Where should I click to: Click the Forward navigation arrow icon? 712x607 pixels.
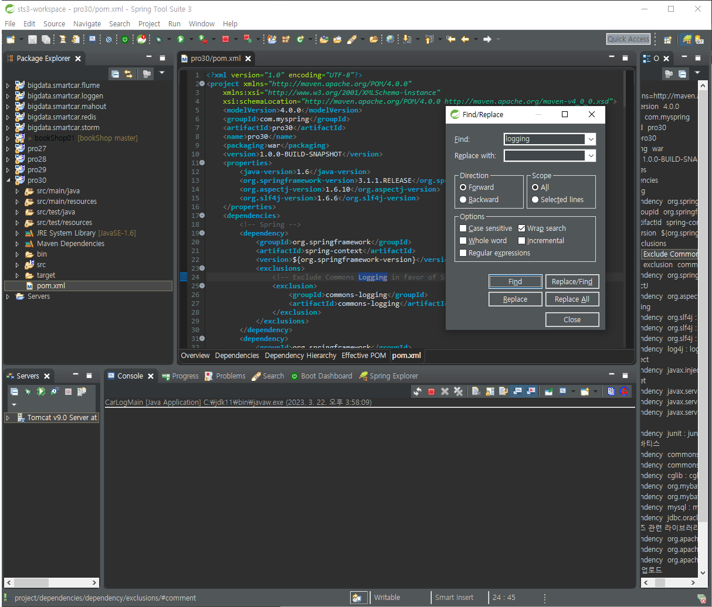point(487,39)
